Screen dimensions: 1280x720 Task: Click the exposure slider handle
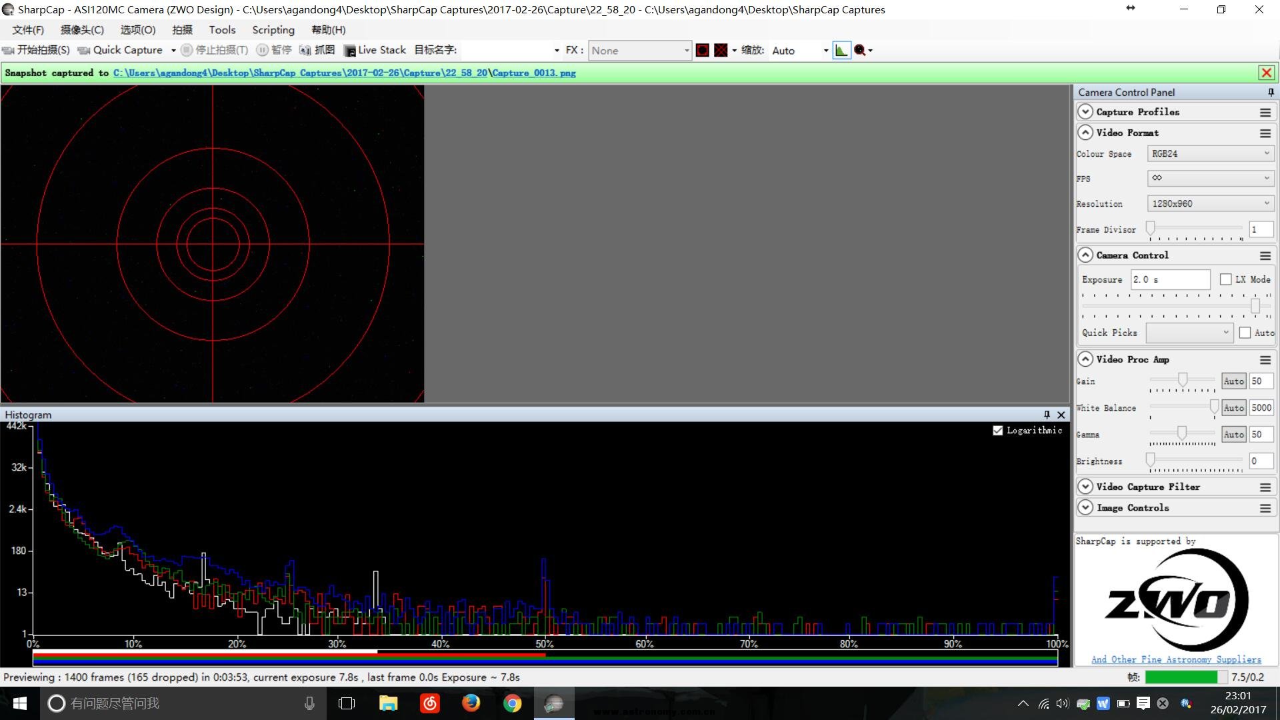click(x=1255, y=305)
